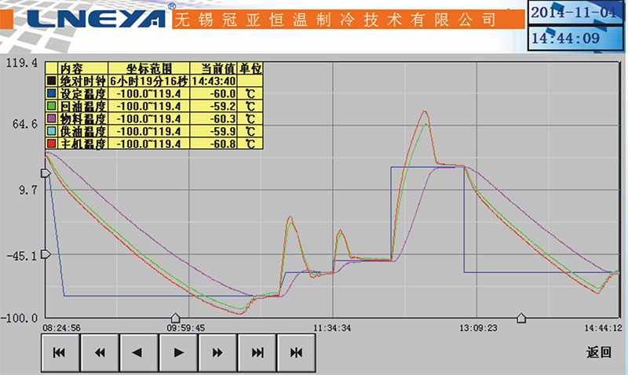
Task: Step the chart back with the single left arrow
Action: [139, 353]
